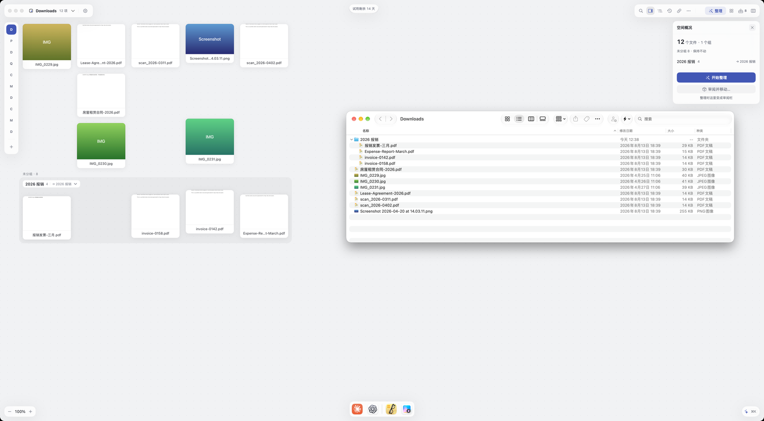Sort Finder list by the 名称 column header
Viewport: 764px width, 421px height.
point(482,131)
